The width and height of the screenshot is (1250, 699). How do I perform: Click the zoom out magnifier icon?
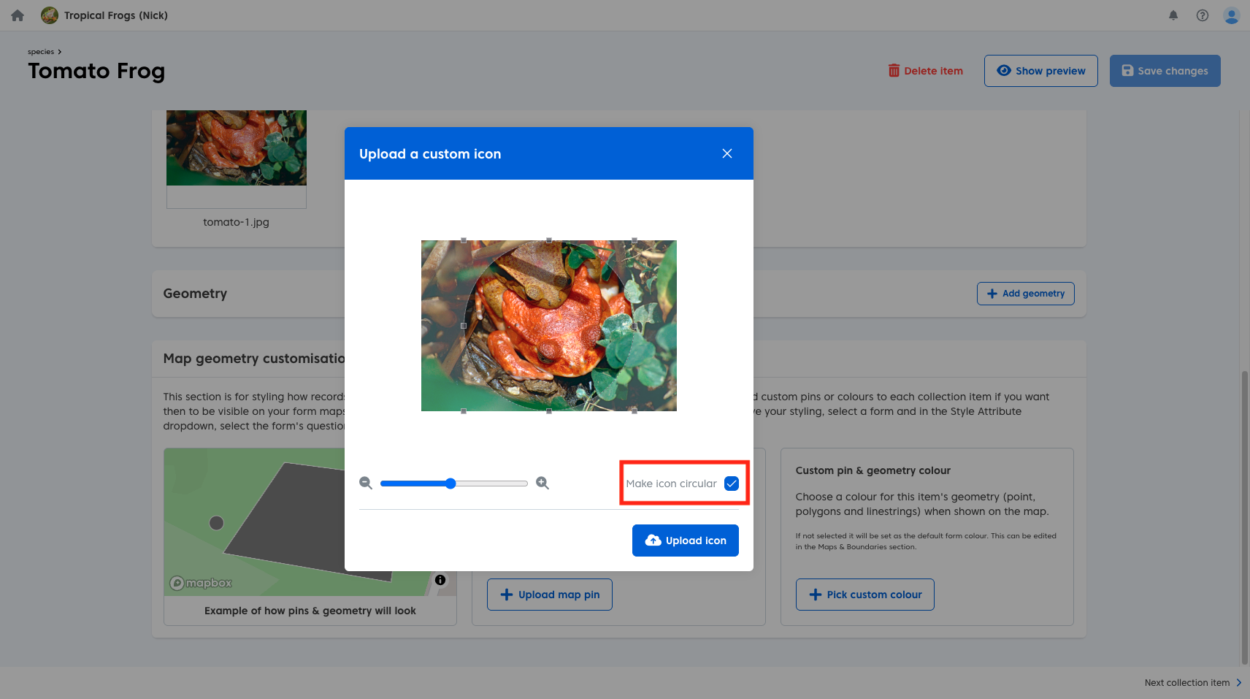pyautogui.click(x=366, y=483)
